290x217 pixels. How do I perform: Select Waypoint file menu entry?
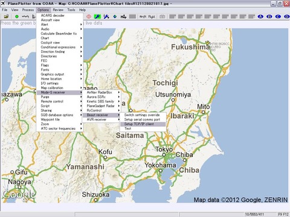click(x=60, y=119)
